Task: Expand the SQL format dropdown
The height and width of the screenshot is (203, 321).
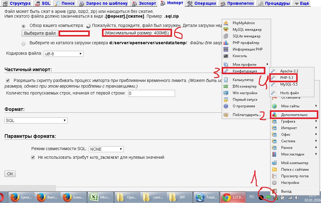Action: (36, 120)
